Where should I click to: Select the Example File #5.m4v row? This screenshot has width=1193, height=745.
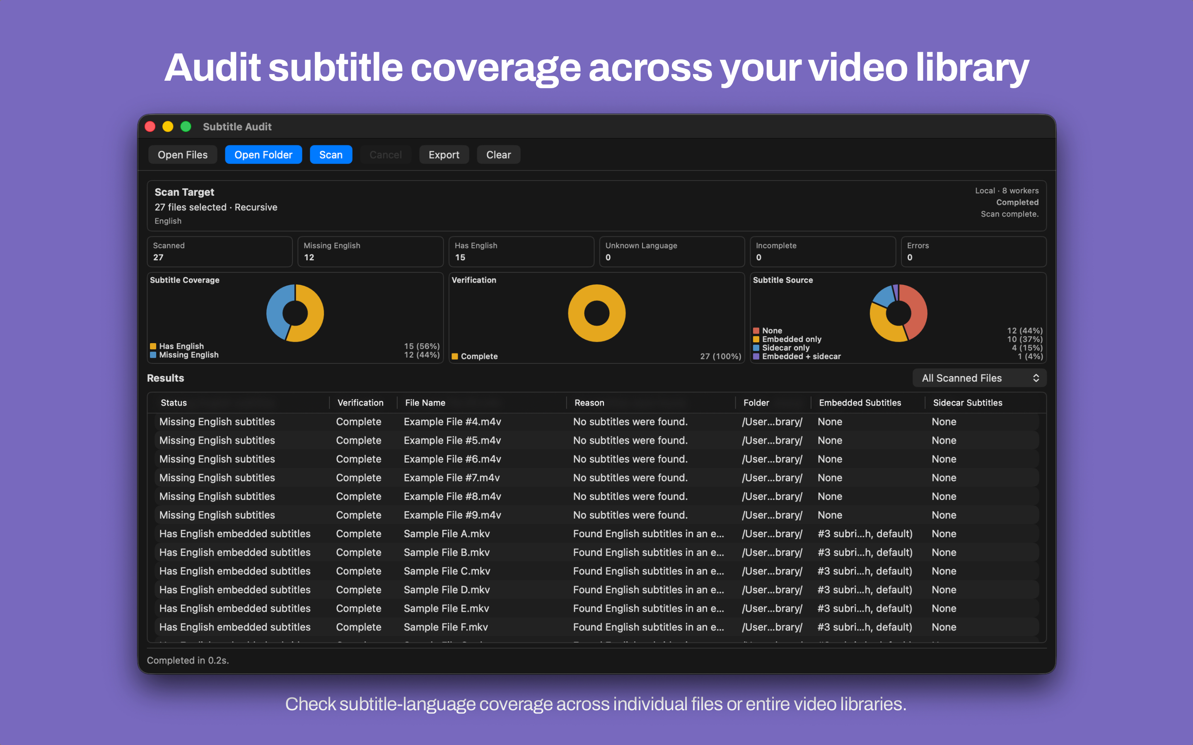pos(596,440)
